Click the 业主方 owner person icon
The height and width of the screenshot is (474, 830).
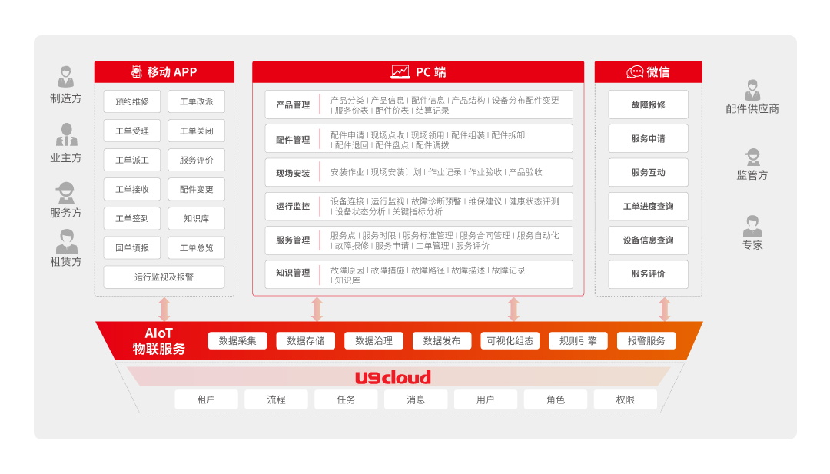pos(66,135)
